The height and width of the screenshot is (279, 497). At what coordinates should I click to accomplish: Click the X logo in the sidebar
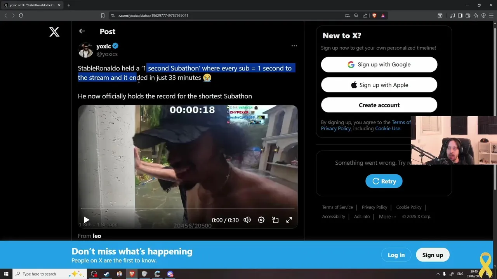[x=54, y=32]
